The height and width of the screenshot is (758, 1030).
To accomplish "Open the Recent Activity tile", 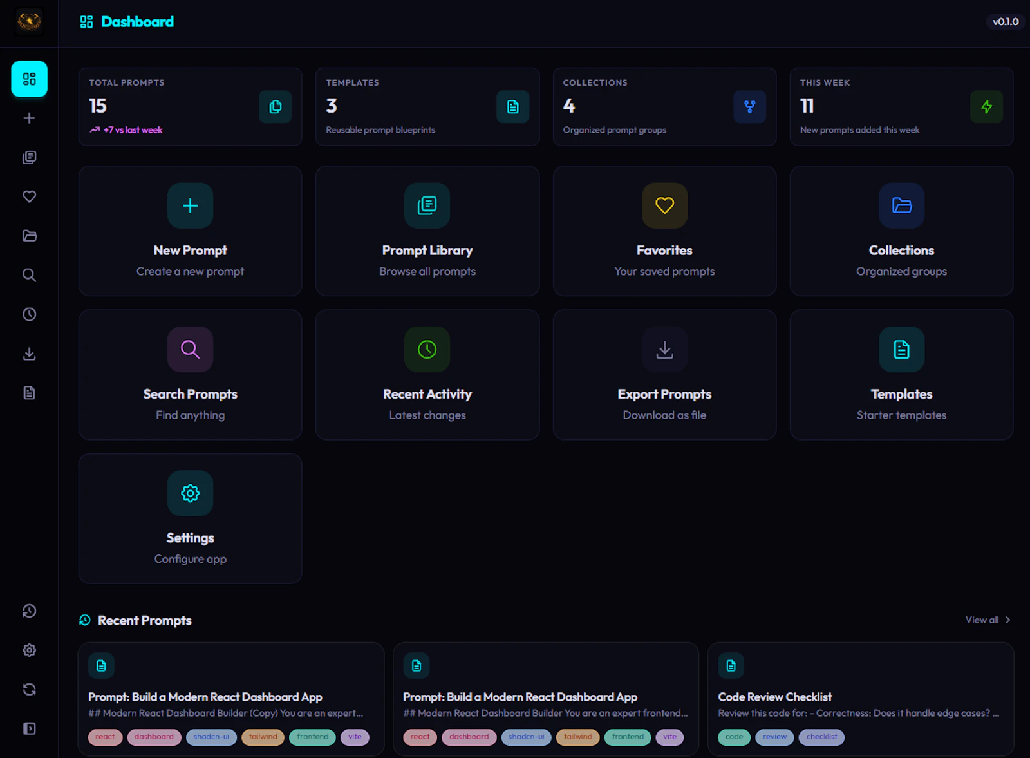I will coord(427,375).
